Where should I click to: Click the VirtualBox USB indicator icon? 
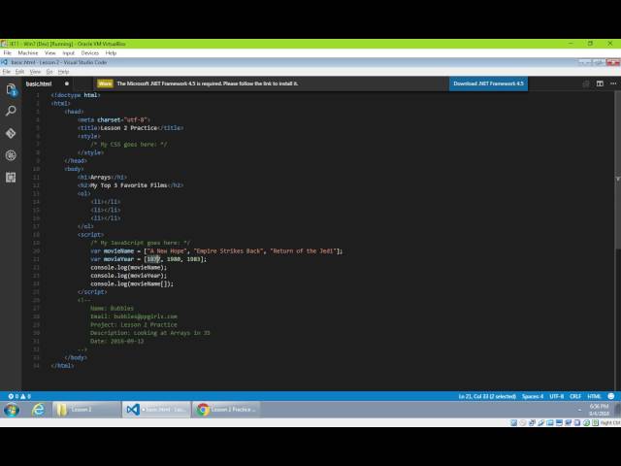(x=541, y=423)
